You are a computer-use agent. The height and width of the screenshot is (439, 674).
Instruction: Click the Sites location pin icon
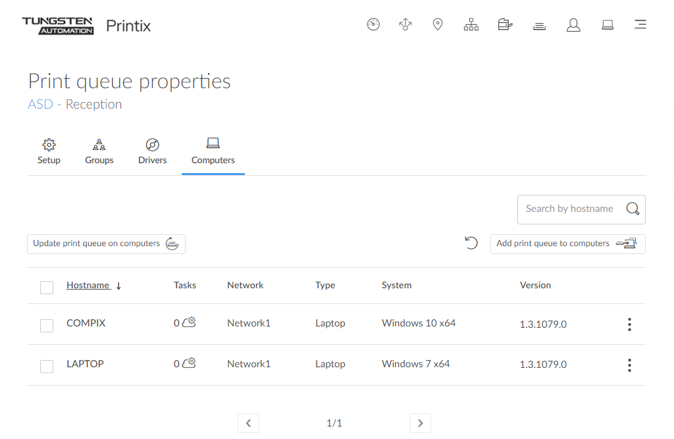(x=437, y=25)
